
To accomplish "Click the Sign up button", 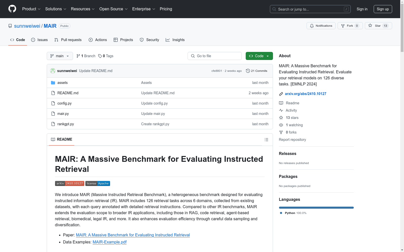I will pos(383,9).
